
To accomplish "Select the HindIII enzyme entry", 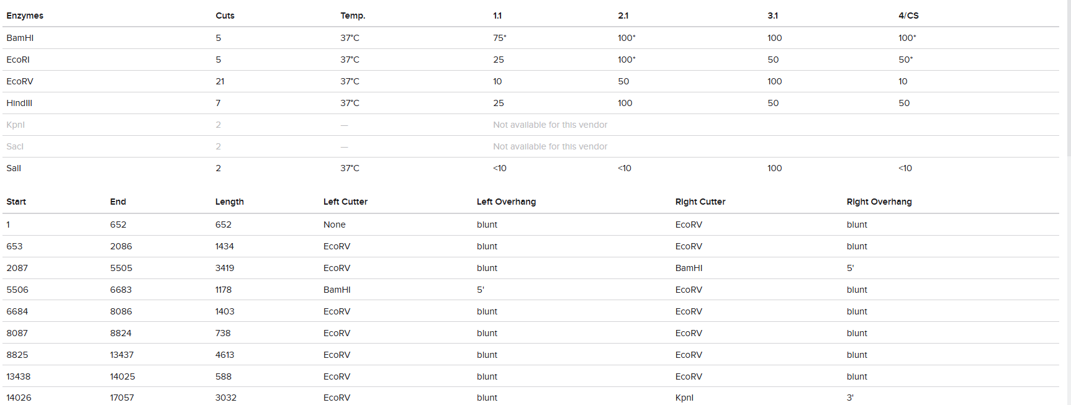I will click(19, 103).
